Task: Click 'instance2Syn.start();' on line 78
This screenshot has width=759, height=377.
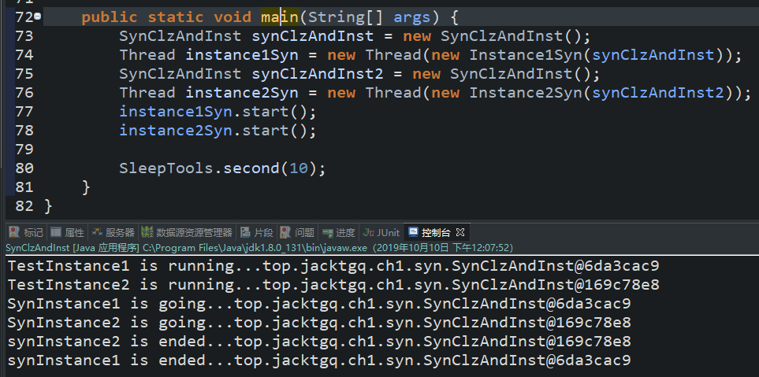Action: pos(218,131)
